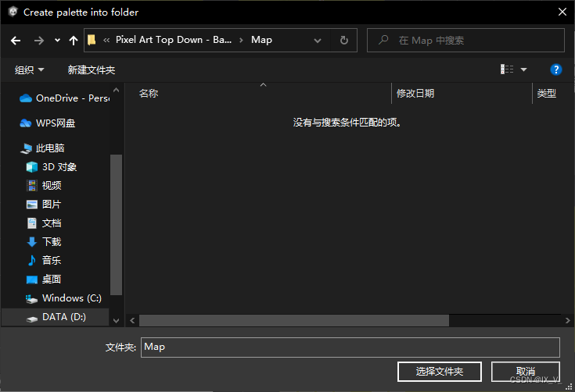Expand address bar history dropdown
Image resolution: width=575 pixels, height=392 pixels.
(318, 41)
